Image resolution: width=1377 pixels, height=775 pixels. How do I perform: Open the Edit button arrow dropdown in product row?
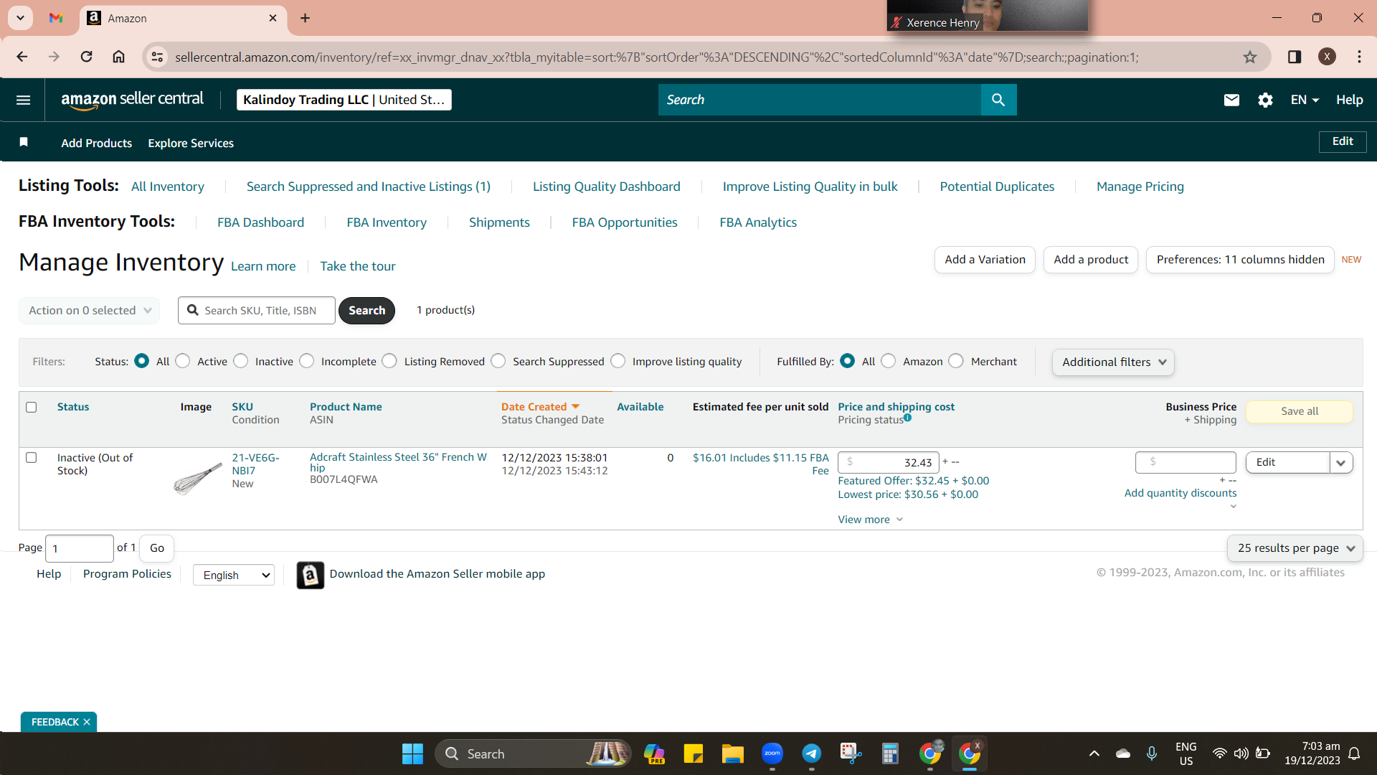tap(1341, 463)
